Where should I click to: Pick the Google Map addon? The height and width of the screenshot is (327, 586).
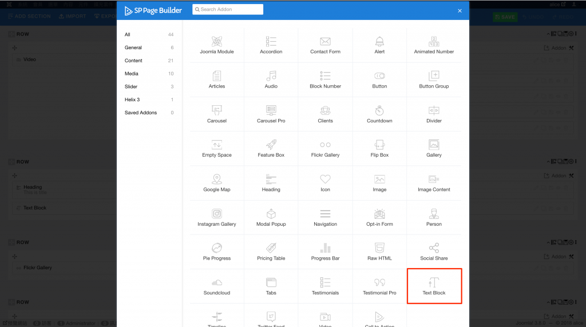pos(217,183)
